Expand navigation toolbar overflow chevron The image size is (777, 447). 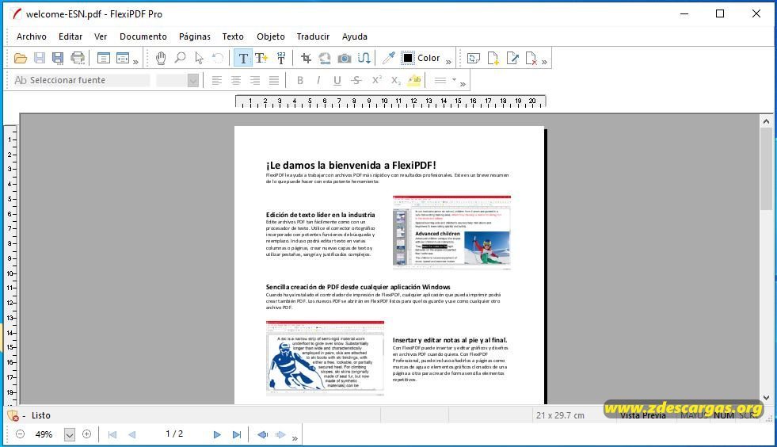(x=295, y=438)
